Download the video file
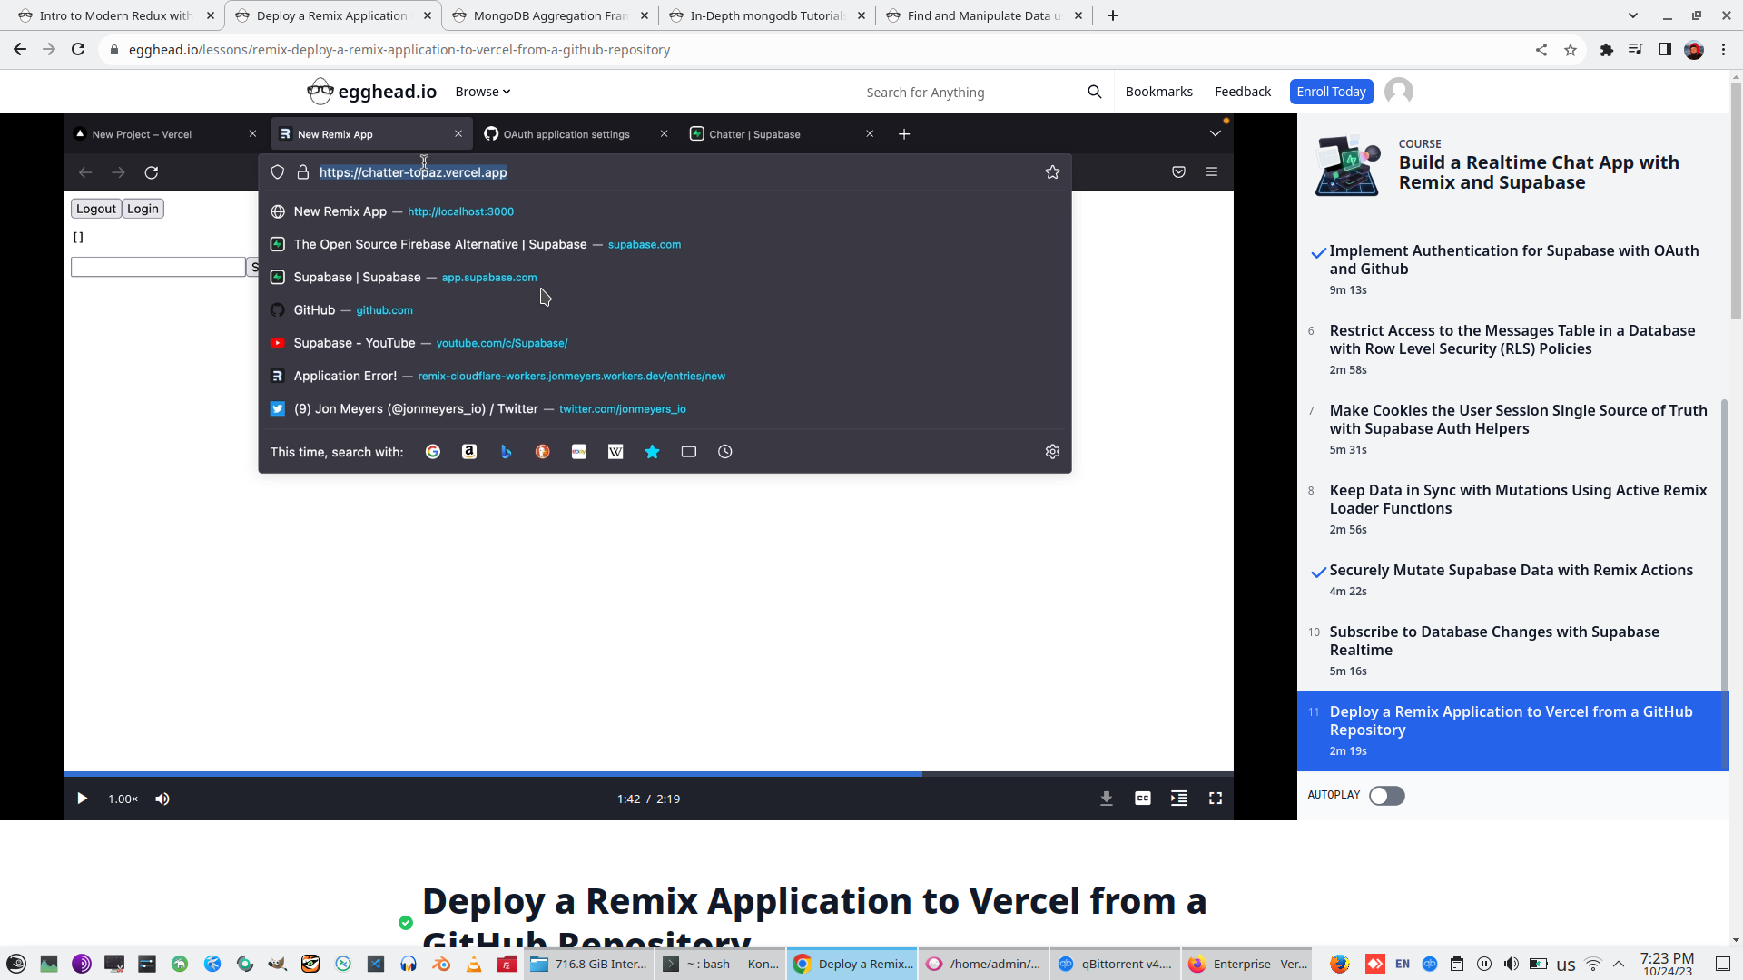Image resolution: width=1743 pixels, height=980 pixels. click(1106, 799)
